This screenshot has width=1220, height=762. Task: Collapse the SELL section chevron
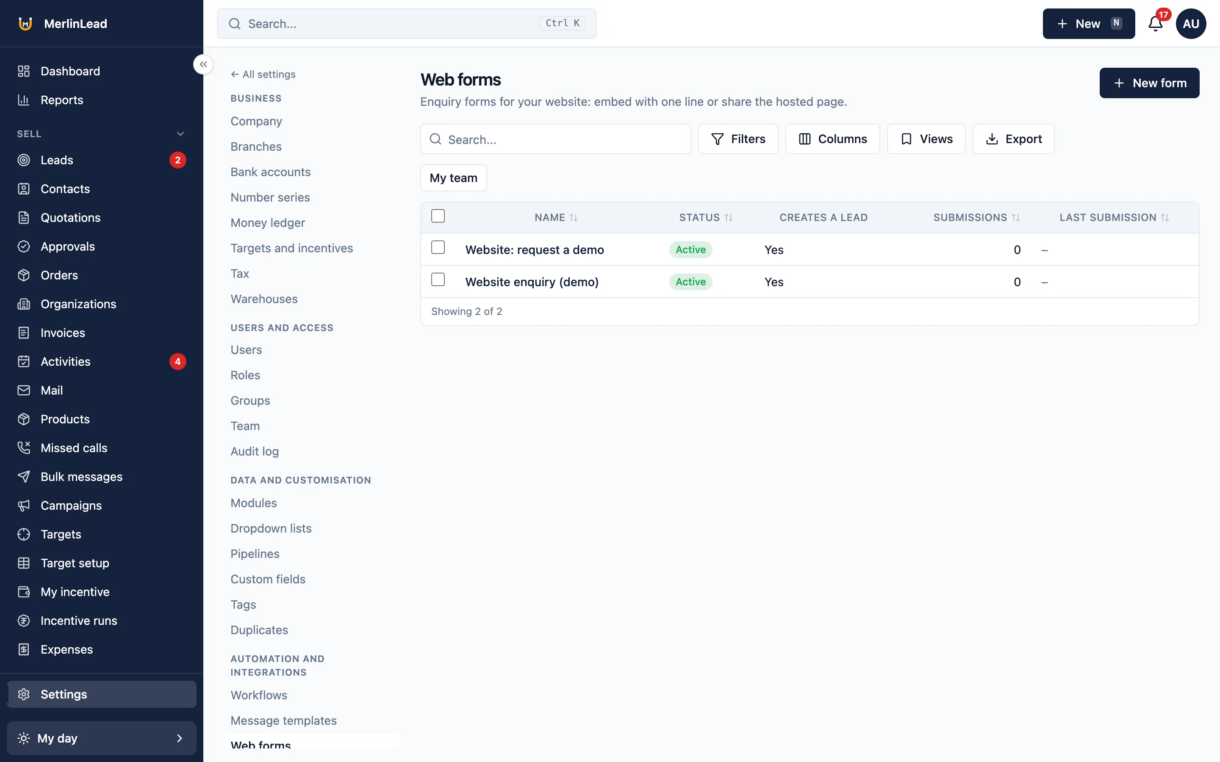pos(180,133)
